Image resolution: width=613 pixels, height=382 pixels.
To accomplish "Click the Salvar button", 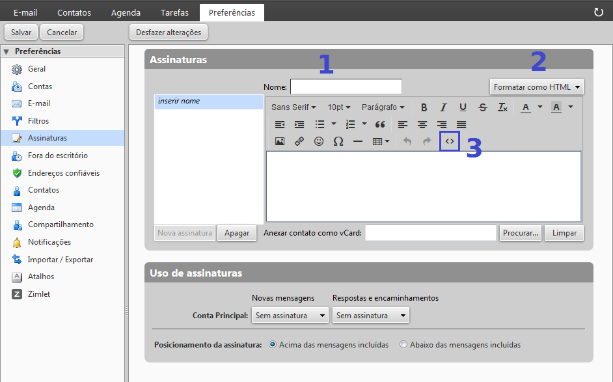I will click(x=21, y=32).
